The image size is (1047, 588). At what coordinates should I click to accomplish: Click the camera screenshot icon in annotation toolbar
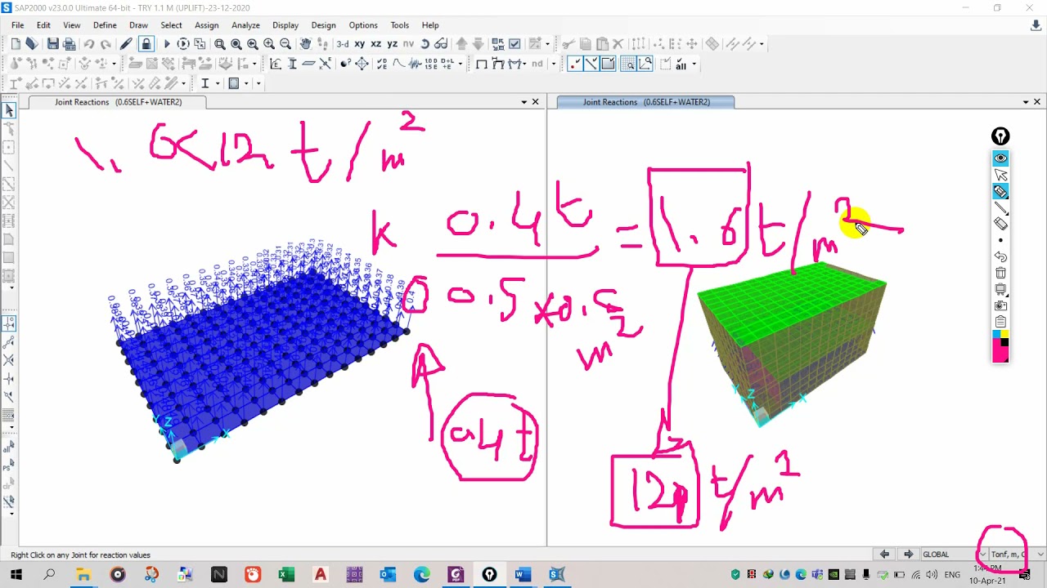click(x=1000, y=305)
